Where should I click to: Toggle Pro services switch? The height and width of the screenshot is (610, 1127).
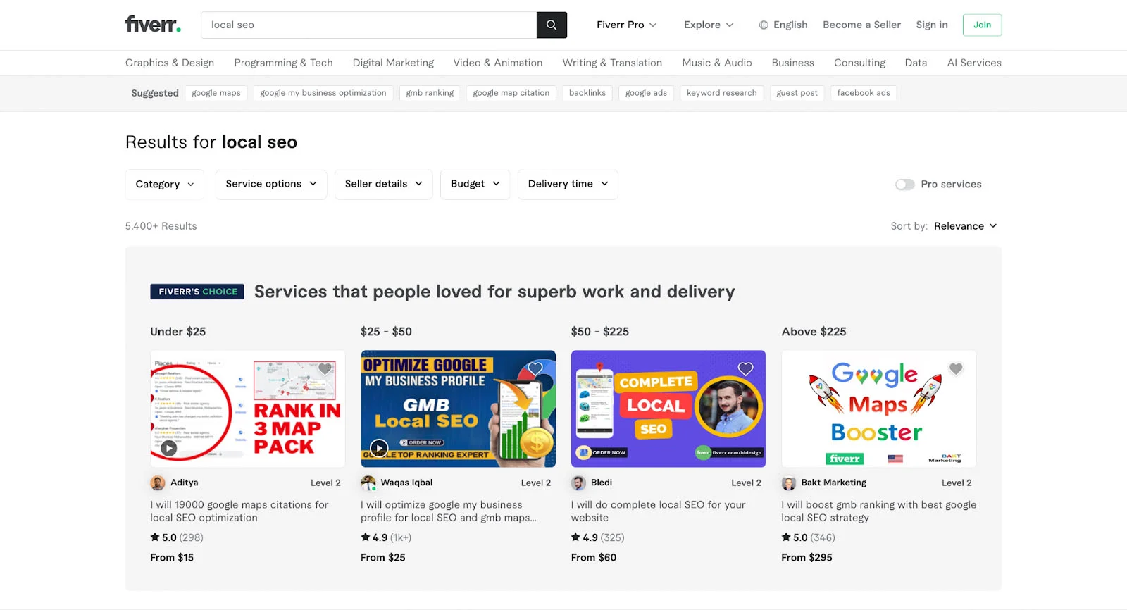coord(904,185)
